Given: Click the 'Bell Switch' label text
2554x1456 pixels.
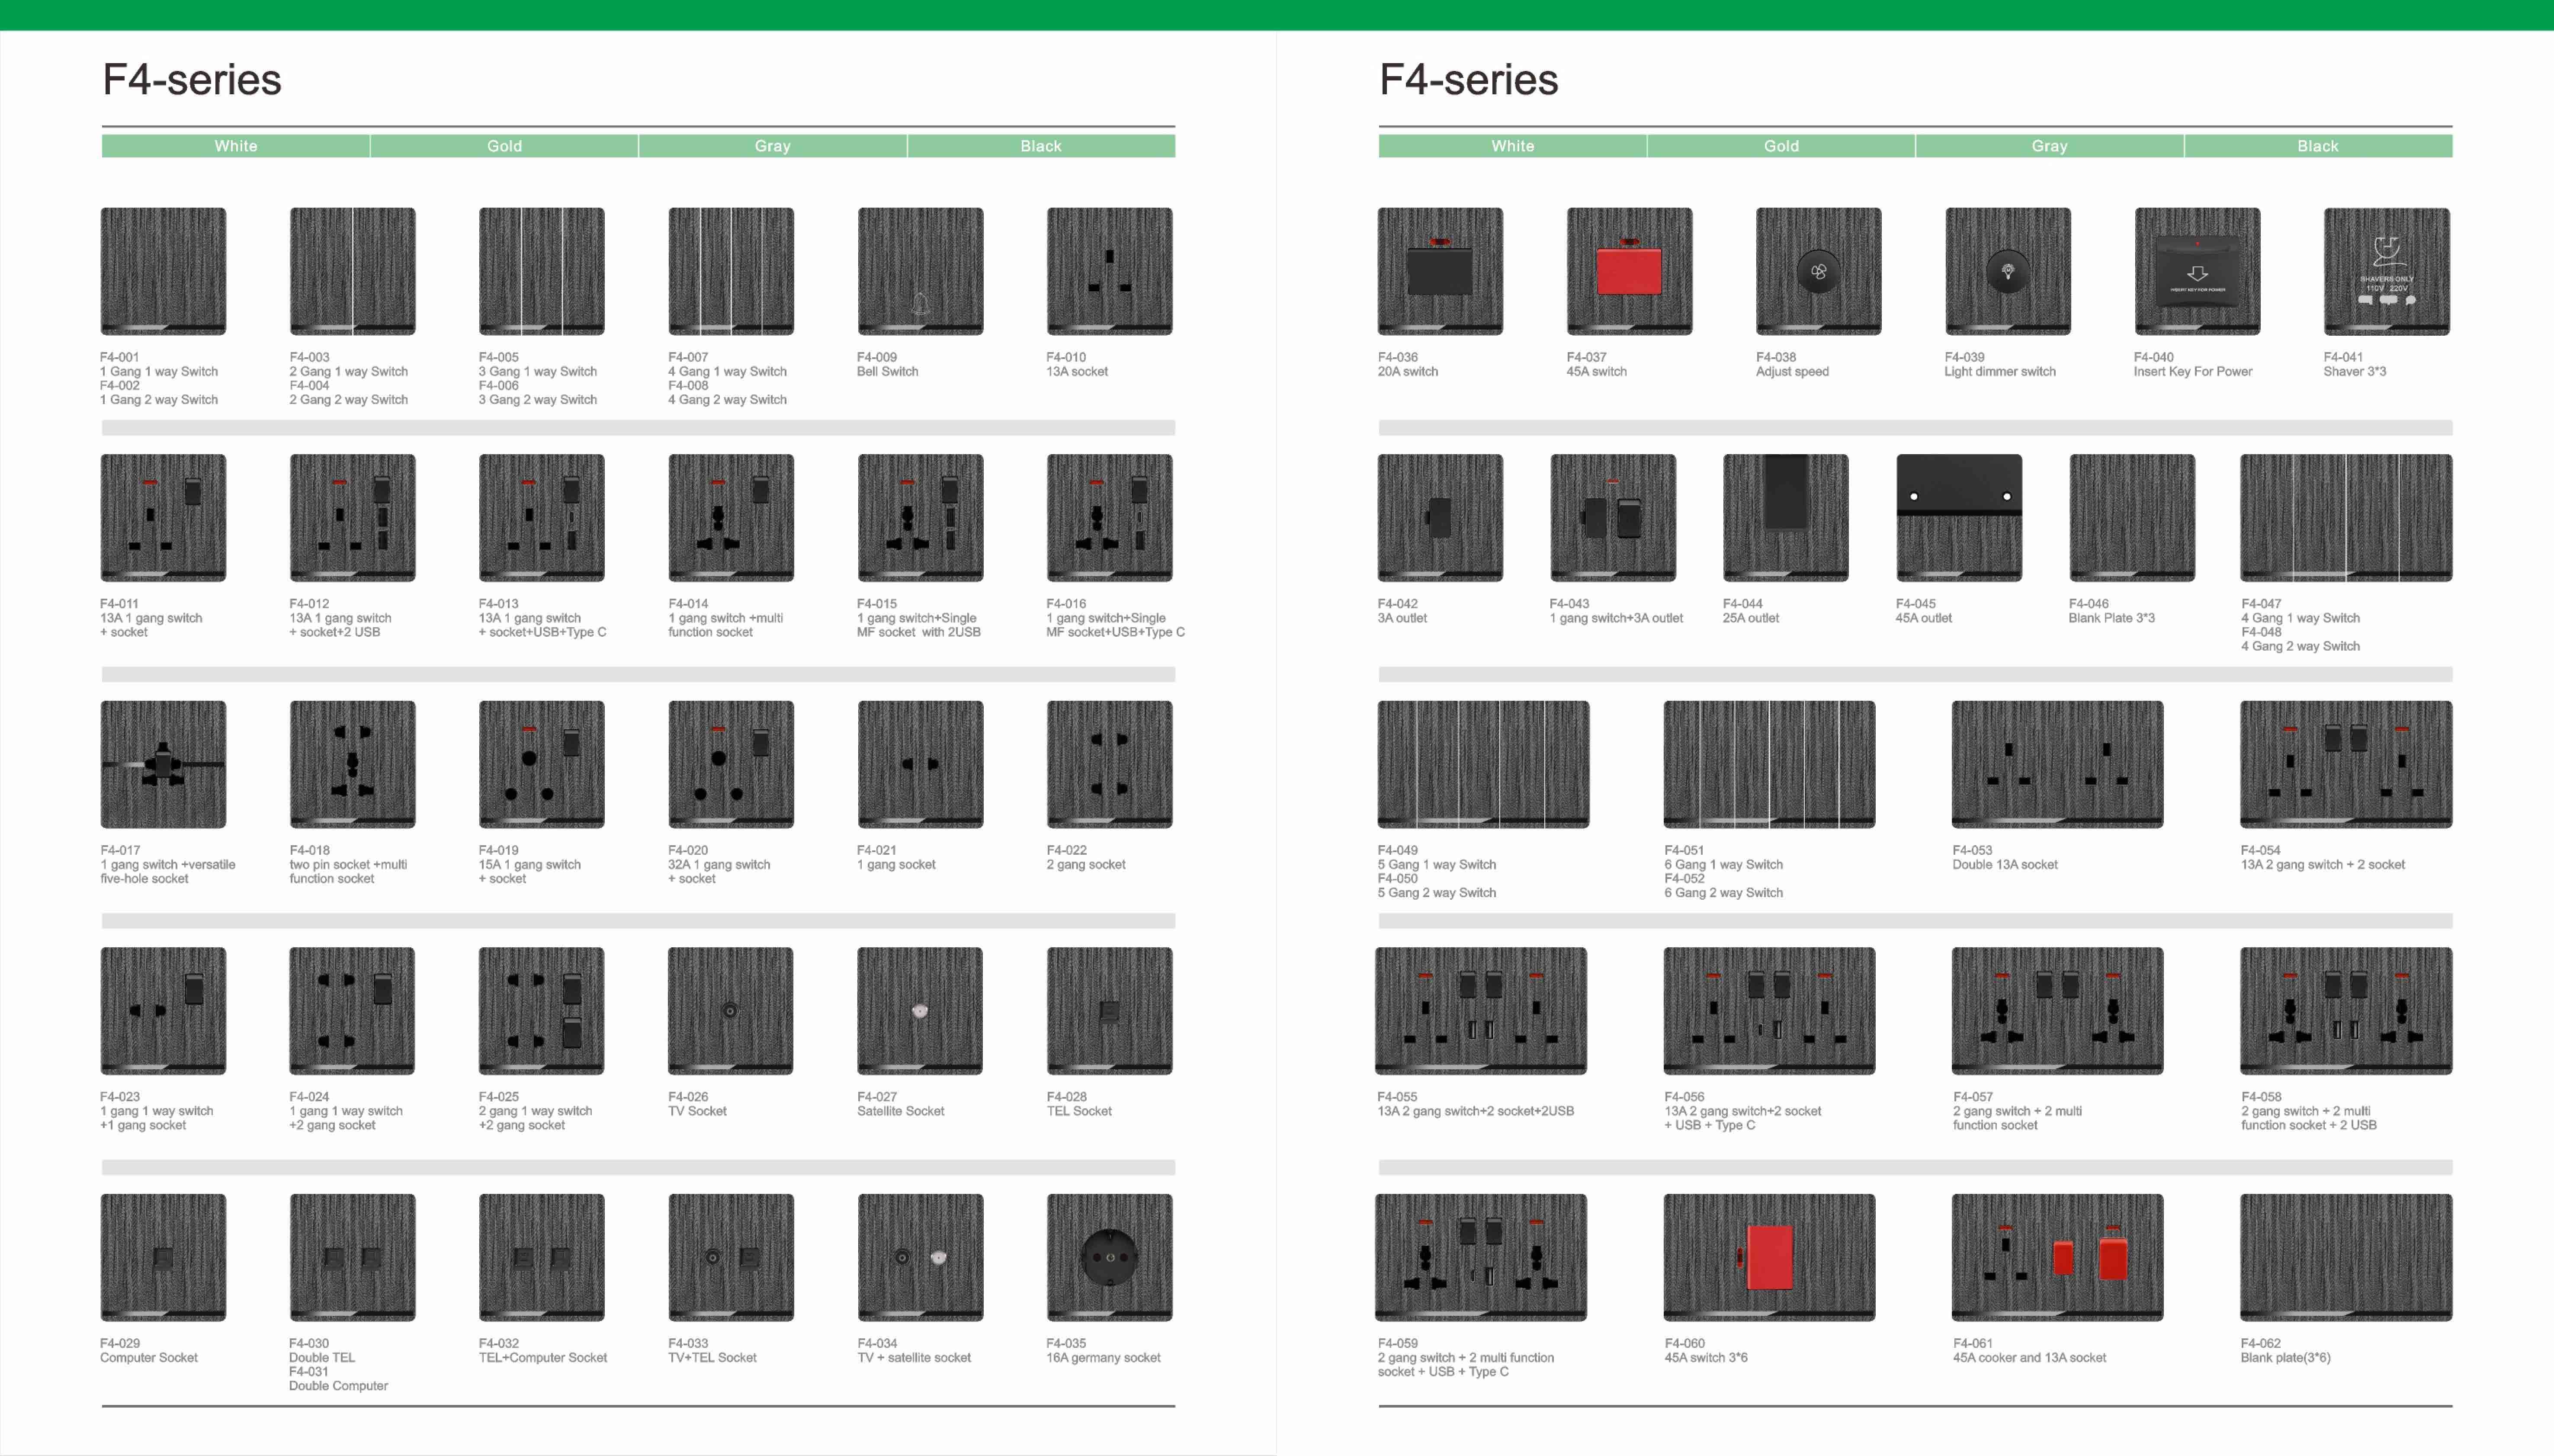Looking at the screenshot, I should tap(887, 372).
